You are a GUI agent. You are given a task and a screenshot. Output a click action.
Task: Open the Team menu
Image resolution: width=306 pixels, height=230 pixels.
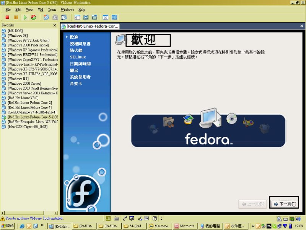click(x=52, y=10)
